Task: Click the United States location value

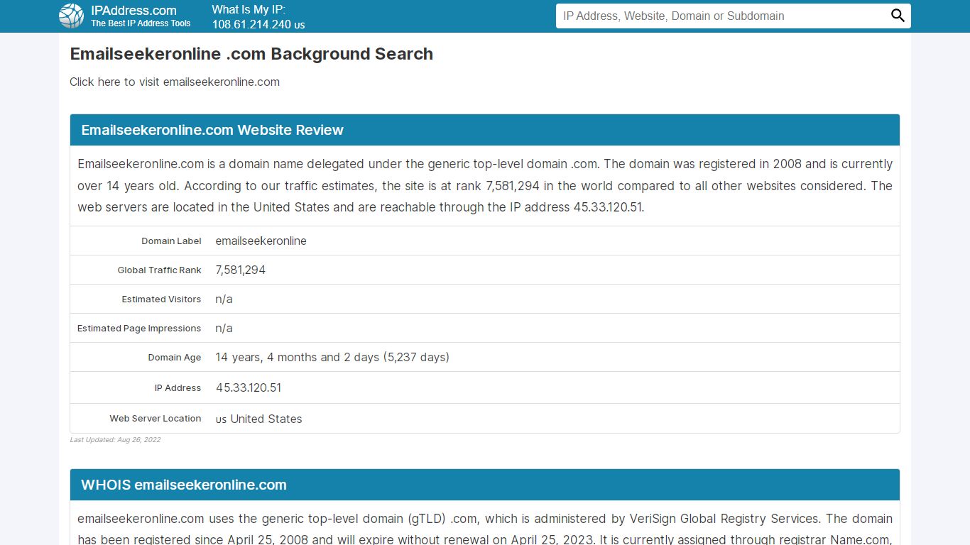Action: [x=266, y=419]
